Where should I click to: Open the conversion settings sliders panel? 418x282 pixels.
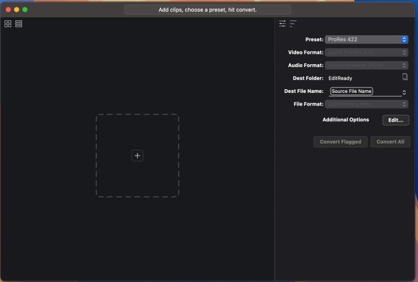pos(282,24)
